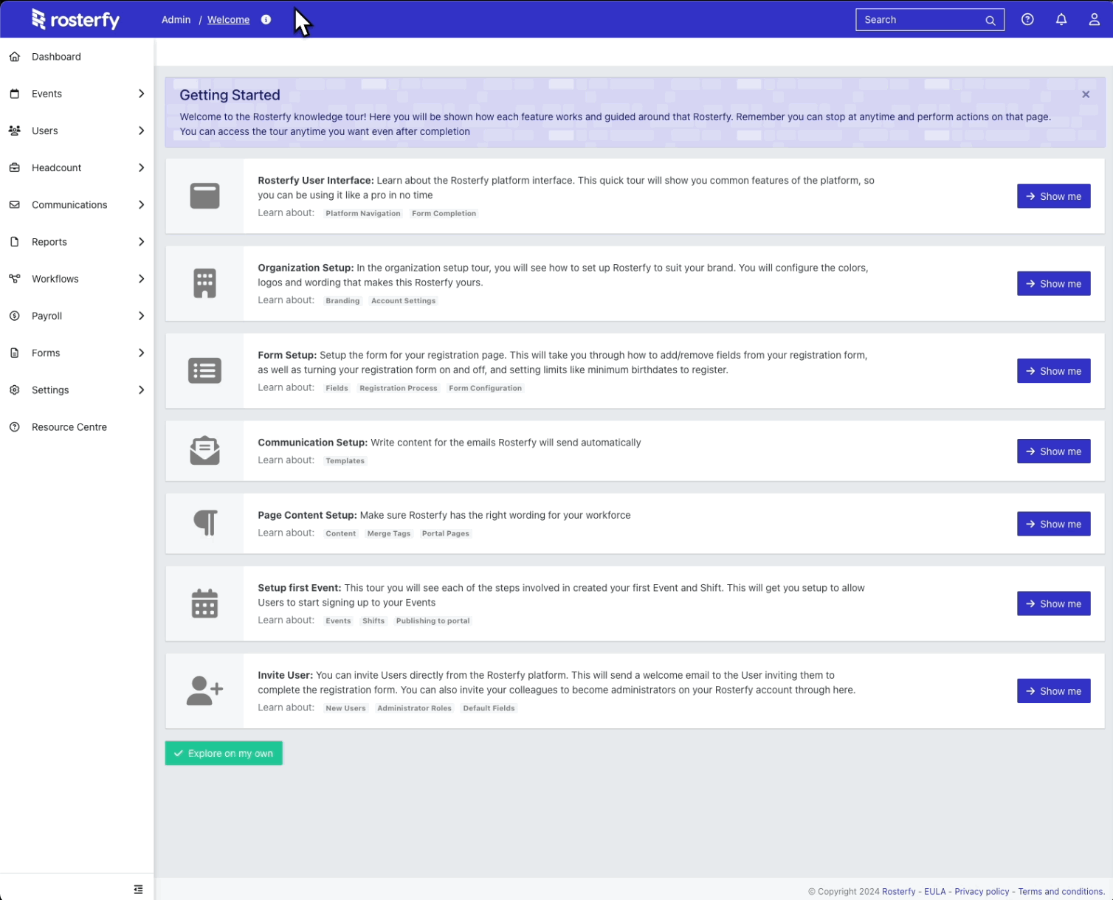Click the Payroll dollar icon
Viewport: 1113px width, 900px height.
[x=15, y=316]
